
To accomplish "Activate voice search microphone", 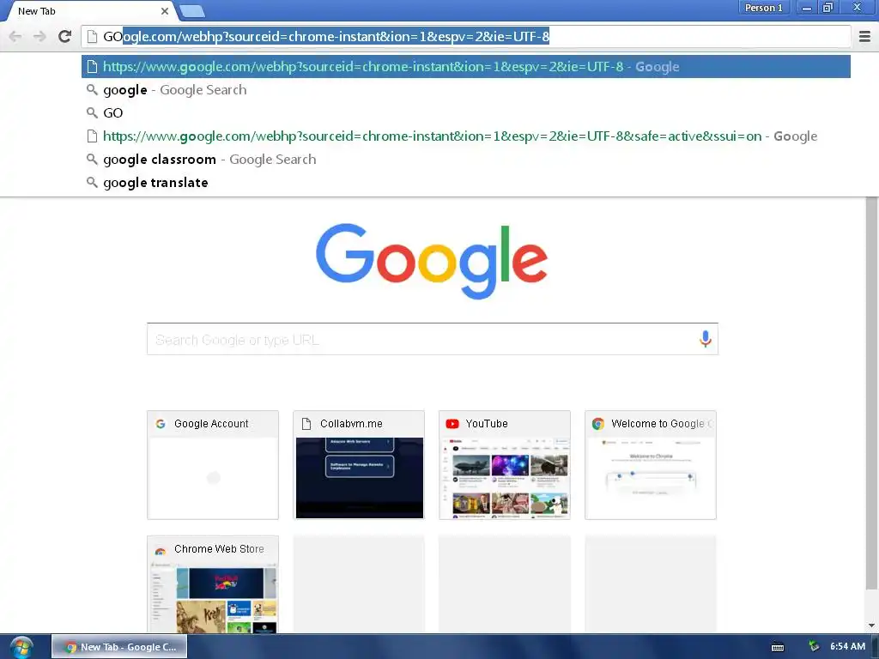I will tap(706, 338).
